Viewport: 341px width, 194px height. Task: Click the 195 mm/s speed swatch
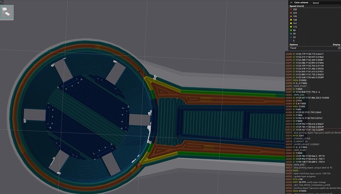291,16
